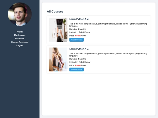Click Duration: 4 Months in second card
Viewport: 158px width, 118px height.
pyautogui.click(x=78, y=59)
